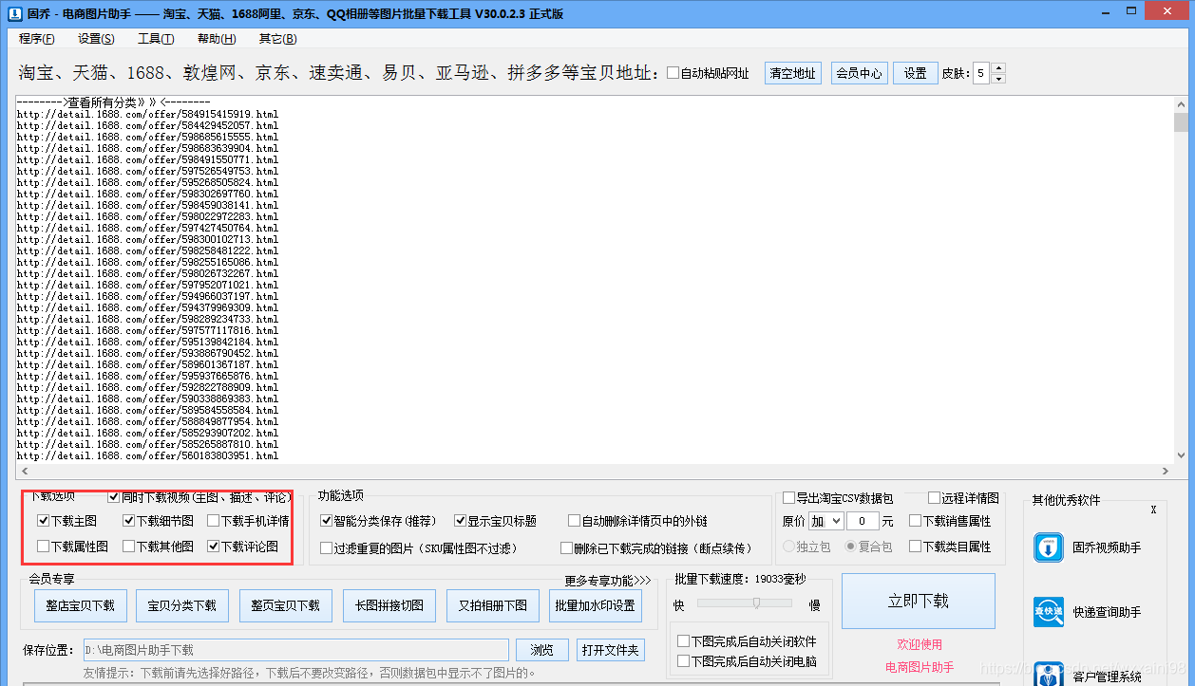Click 又拍相册下图 button
Viewport: 1195px width, 686px height.
tap(493, 605)
